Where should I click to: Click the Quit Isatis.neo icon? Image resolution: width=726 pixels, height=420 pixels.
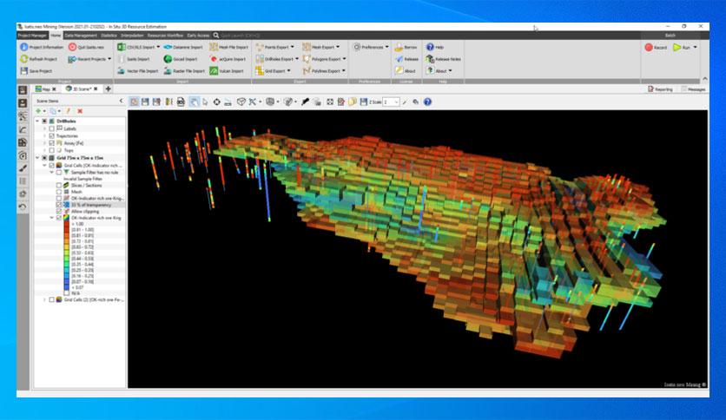[x=72, y=47]
